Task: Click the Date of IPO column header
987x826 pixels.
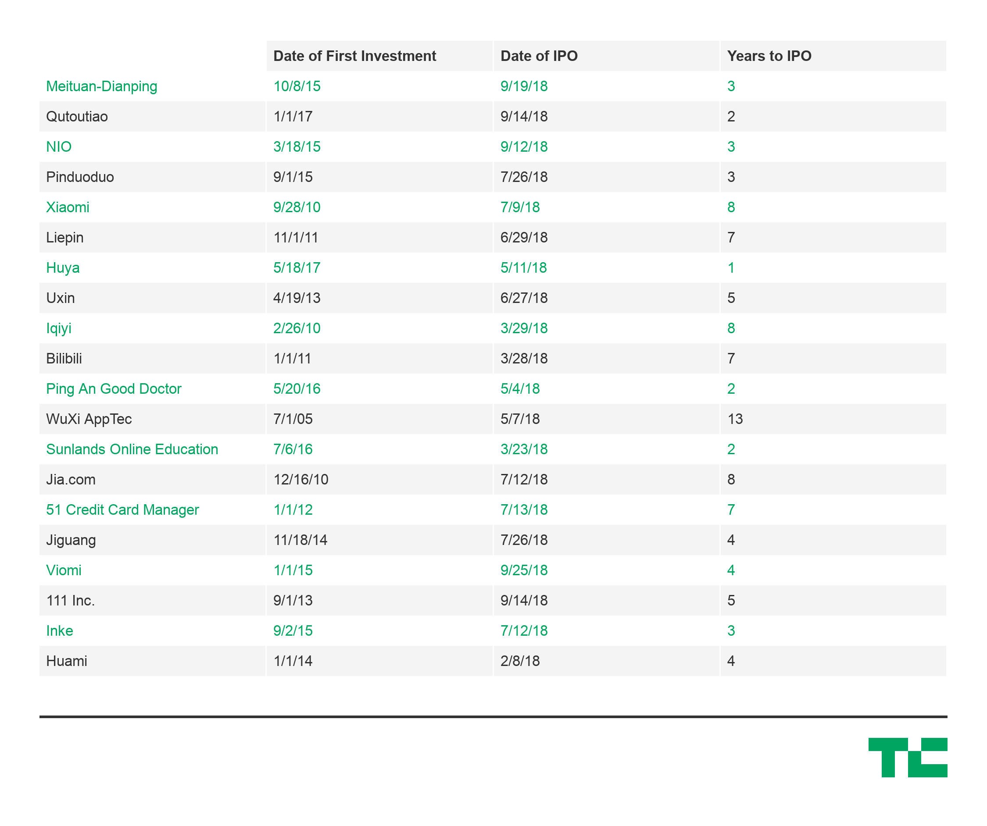Action: [539, 56]
